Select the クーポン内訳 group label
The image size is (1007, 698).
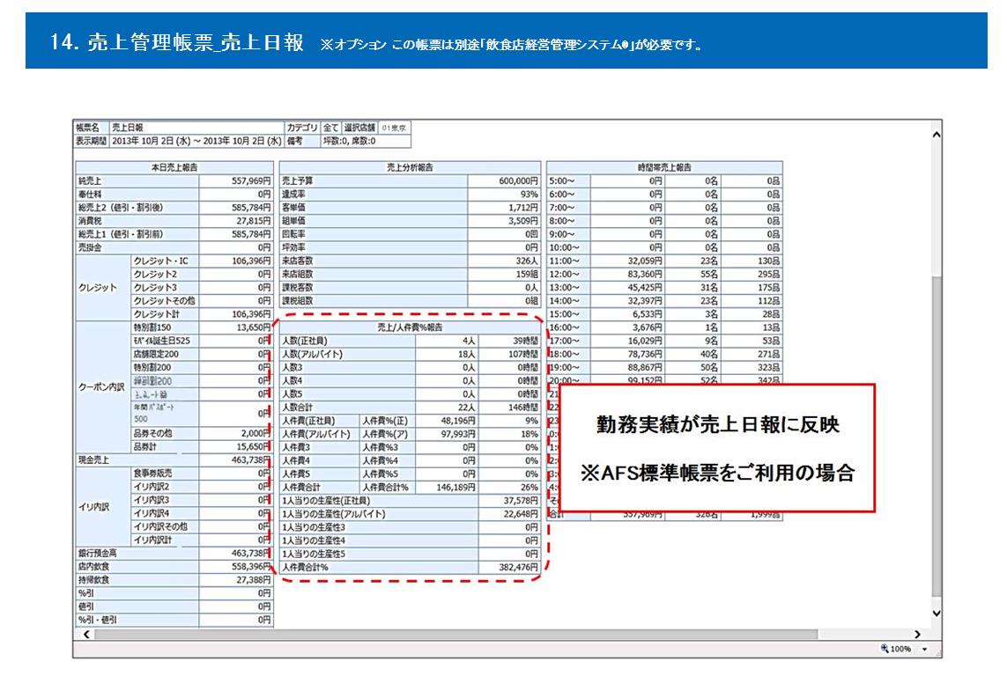pos(103,387)
